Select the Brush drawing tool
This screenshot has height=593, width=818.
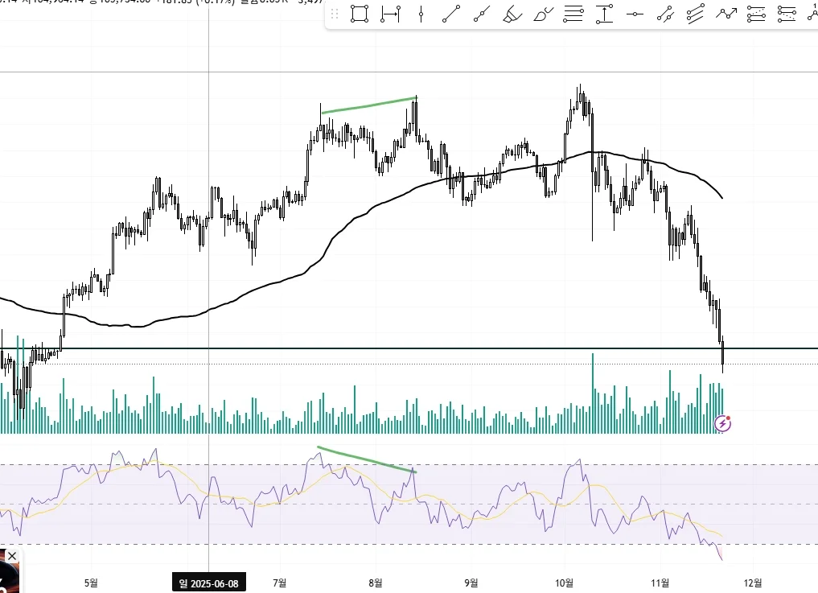543,14
